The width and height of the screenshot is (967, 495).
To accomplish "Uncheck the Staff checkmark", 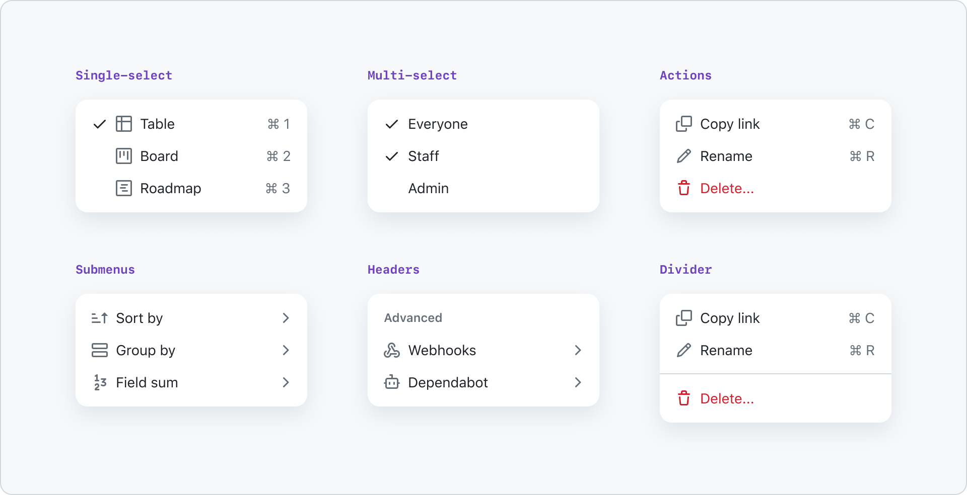I will (x=392, y=156).
